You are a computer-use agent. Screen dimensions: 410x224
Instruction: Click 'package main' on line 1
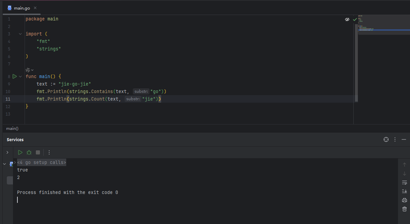click(x=42, y=19)
